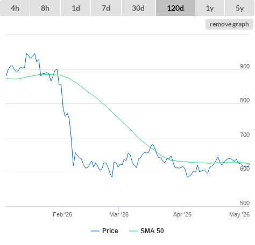Click the remove graph button
255x245 pixels.
click(x=229, y=24)
